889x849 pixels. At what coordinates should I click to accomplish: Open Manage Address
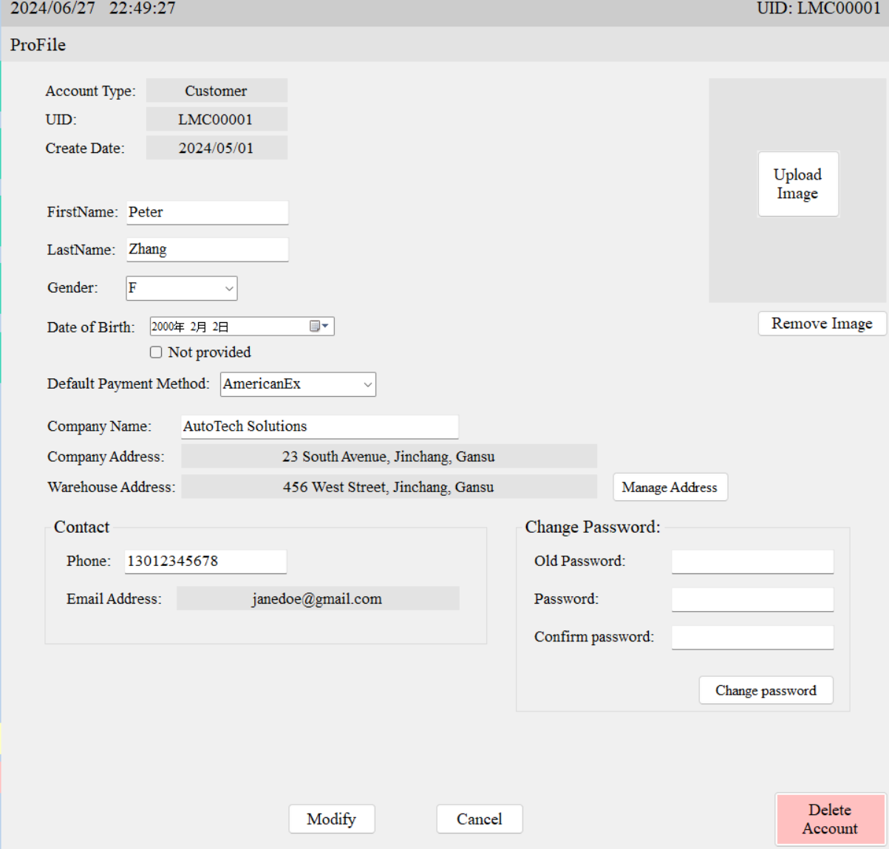pyautogui.click(x=670, y=487)
